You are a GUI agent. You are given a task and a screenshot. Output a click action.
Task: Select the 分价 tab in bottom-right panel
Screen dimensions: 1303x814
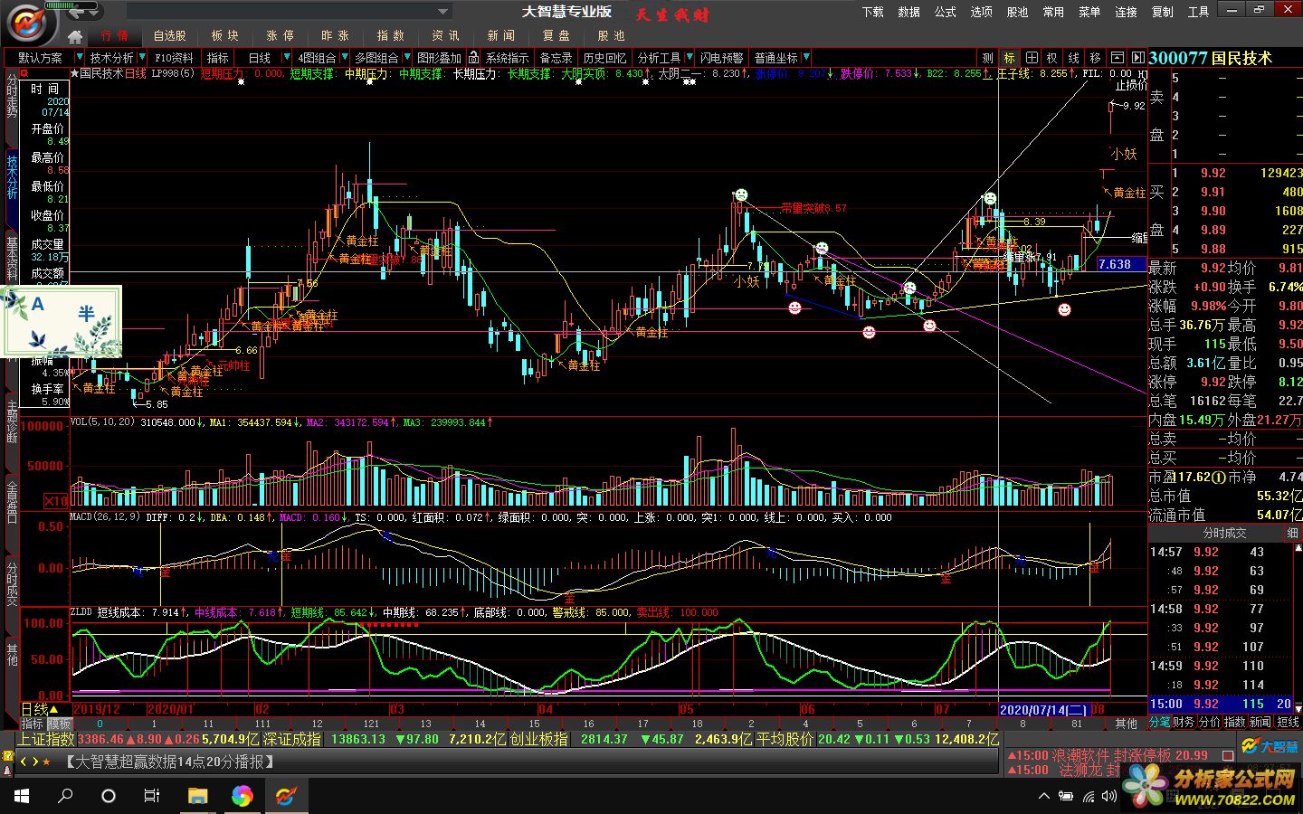tap(1209, 723)
